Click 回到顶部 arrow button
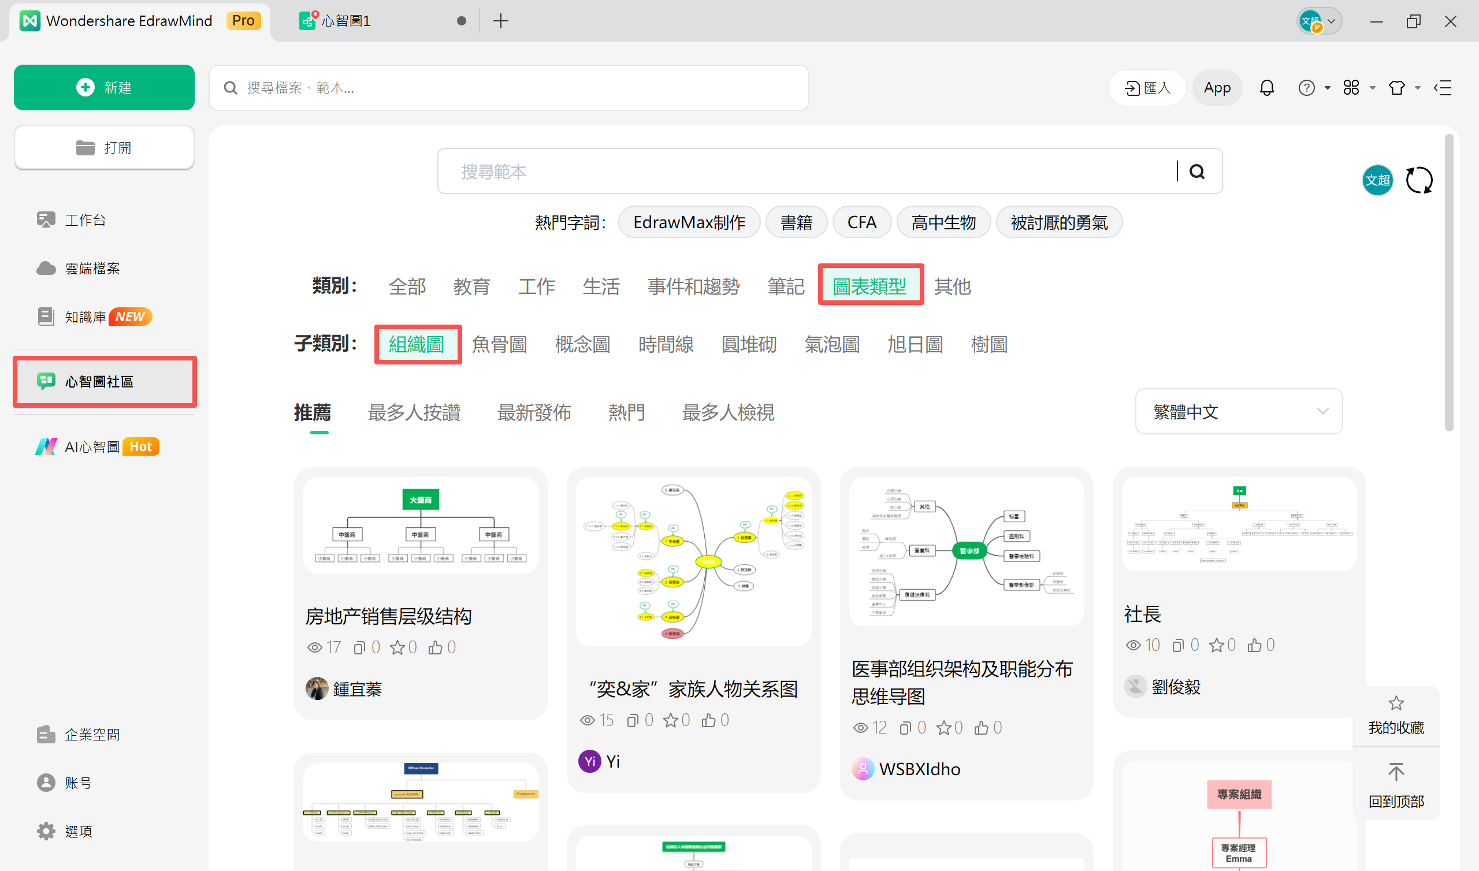 click(x=1396, y=773)
